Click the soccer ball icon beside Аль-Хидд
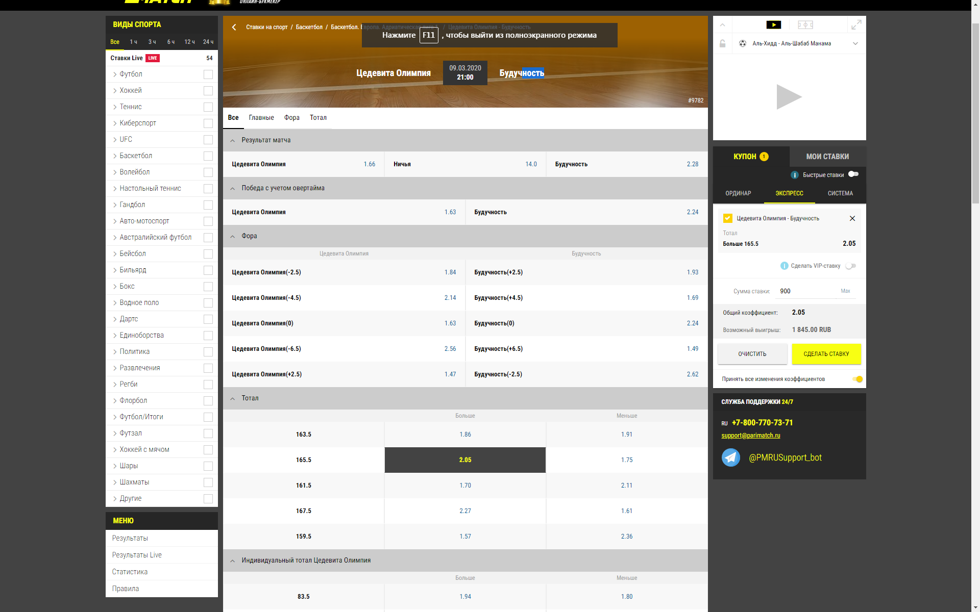980x612 pixels. coord(743,43)
